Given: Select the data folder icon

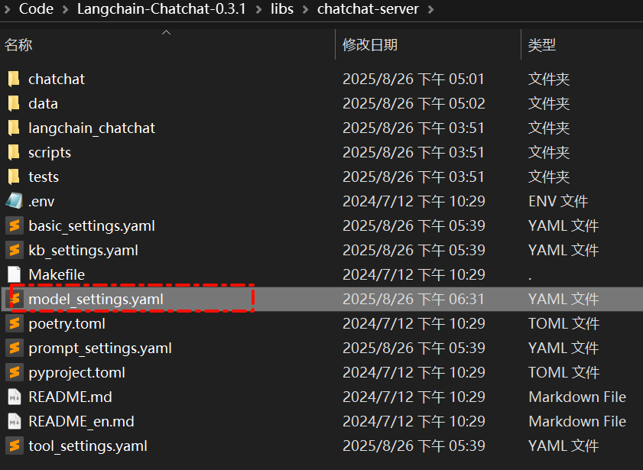Looking at the screenshot, I should tap(14, 103).
